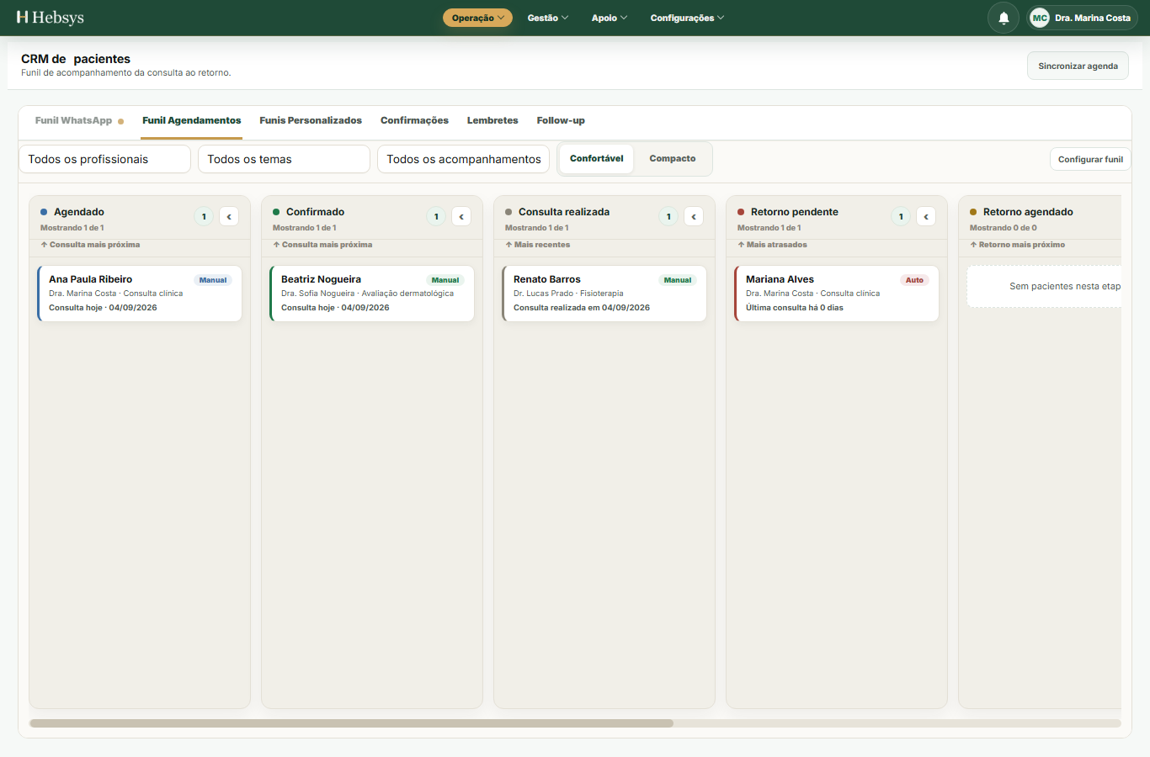This screenshot has height=757, width=1150.
Task: Select the Funil Agendamentos tab
Action: (x=192, y=120)
